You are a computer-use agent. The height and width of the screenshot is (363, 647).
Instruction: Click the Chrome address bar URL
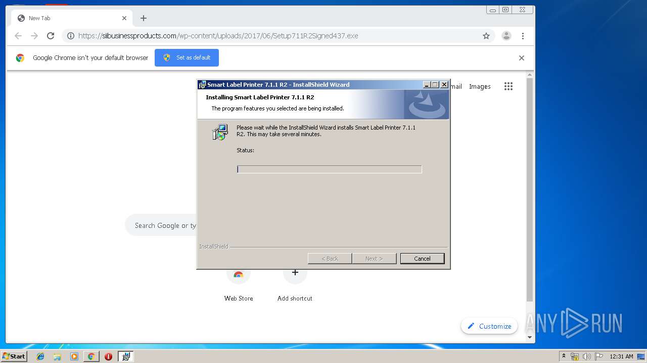click(x=218, y=36)
